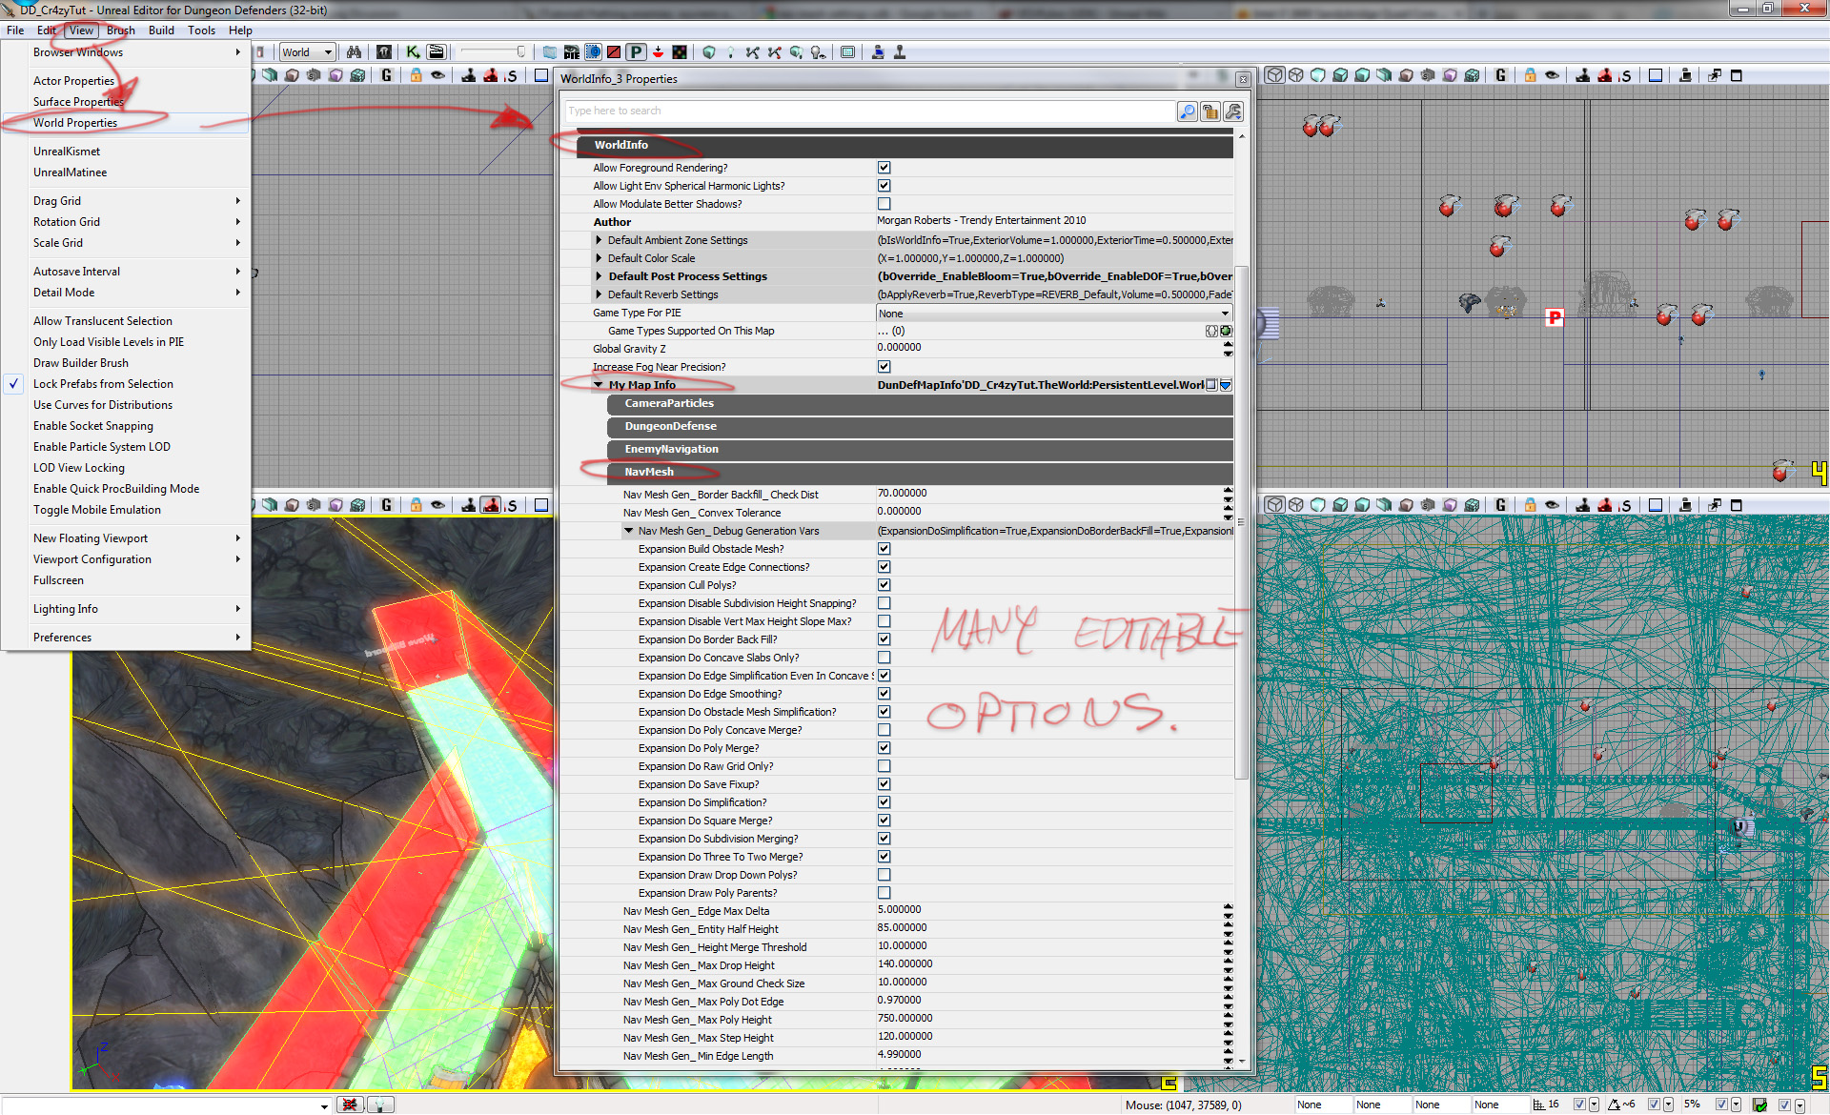Choose Actor Properties from View menu

(x=126, y=81)
